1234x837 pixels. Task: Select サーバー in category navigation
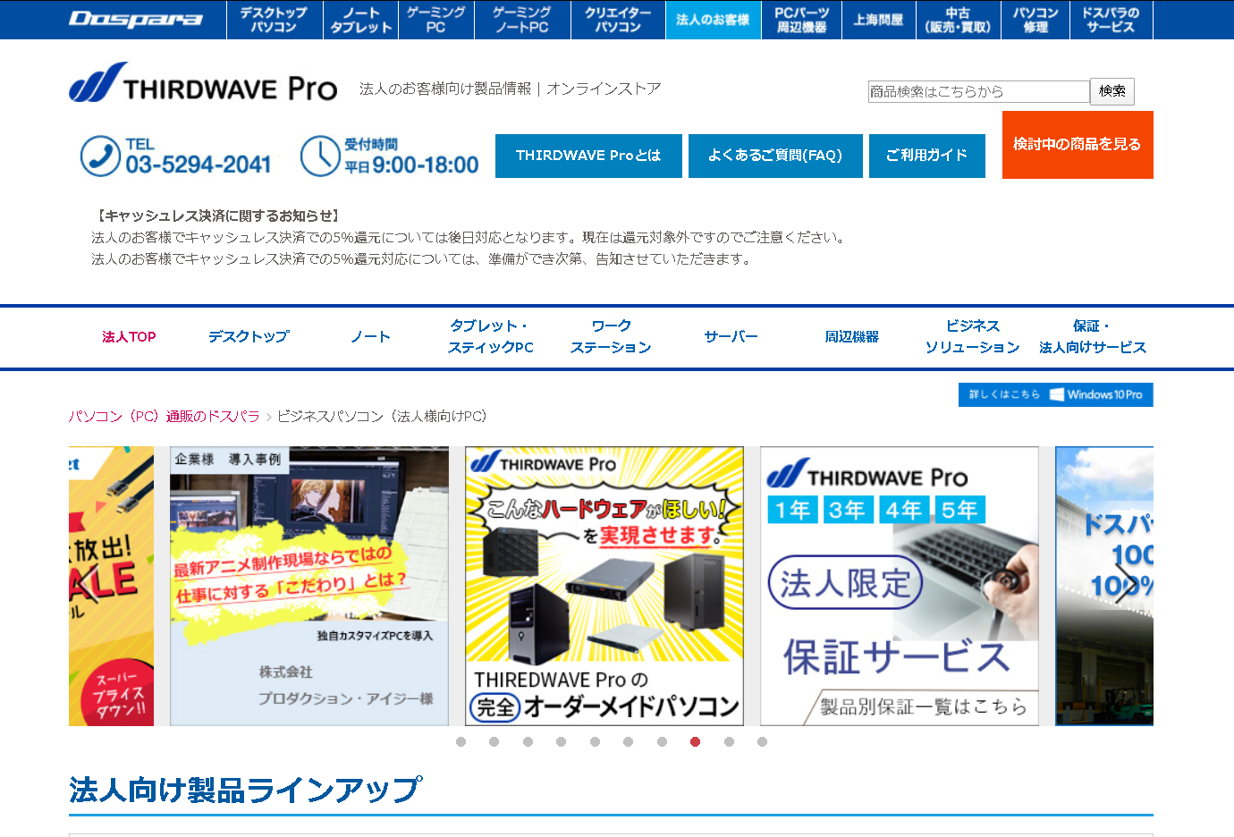click(731, 337)
